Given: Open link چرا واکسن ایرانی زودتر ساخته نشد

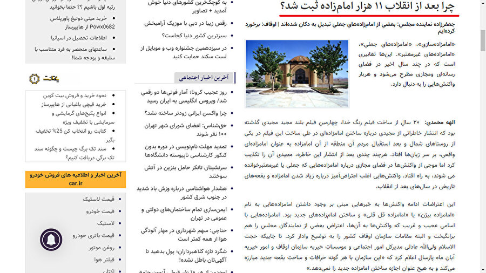Looking at the screenshot, I should pos(186,113).
